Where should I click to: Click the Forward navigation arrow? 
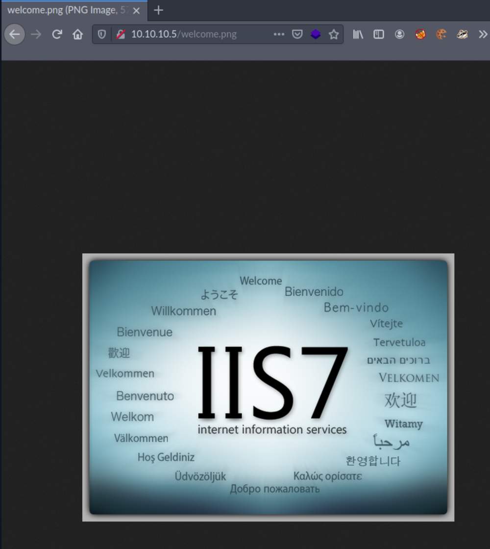coord(36,34)
